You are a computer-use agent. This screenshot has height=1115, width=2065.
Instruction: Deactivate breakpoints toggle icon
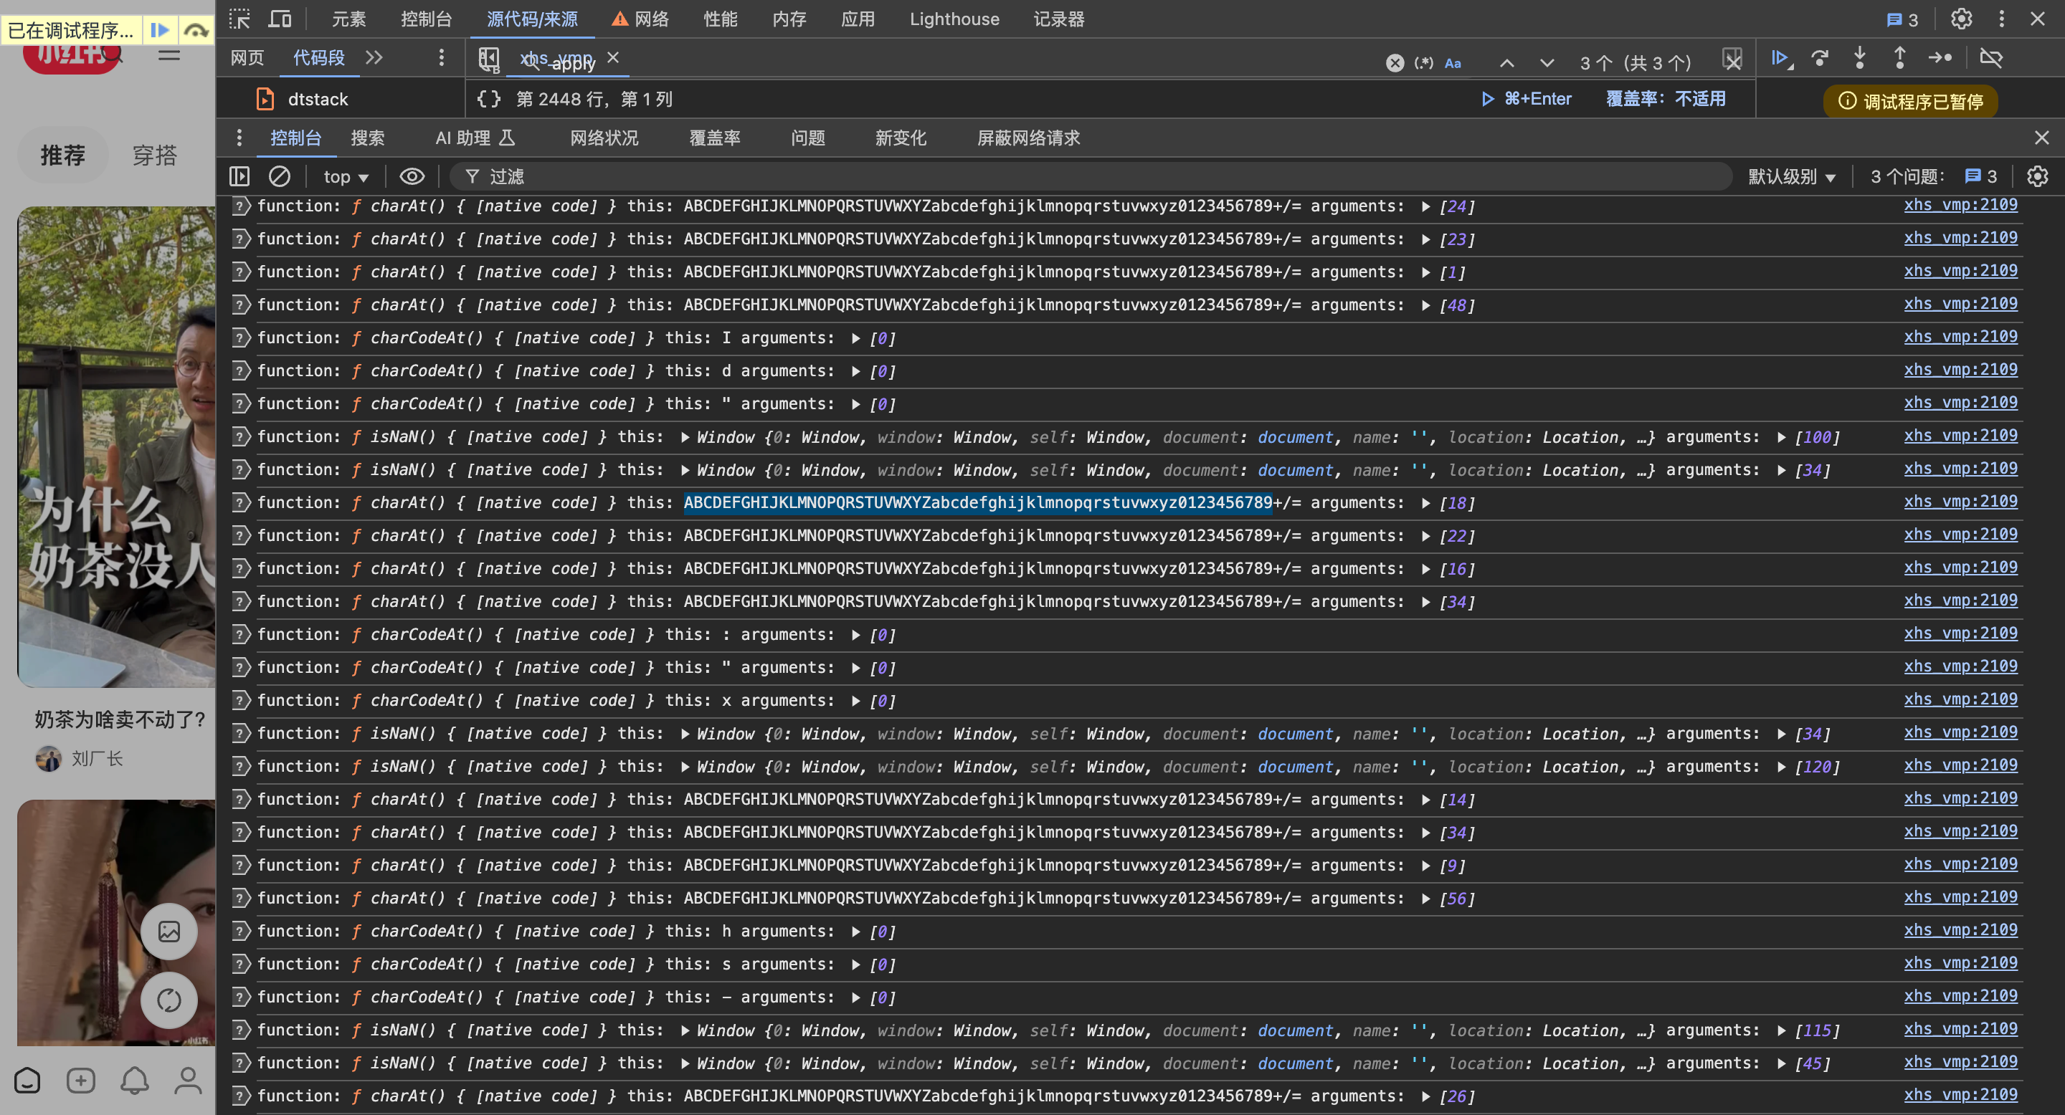[x=1991, y=57]
